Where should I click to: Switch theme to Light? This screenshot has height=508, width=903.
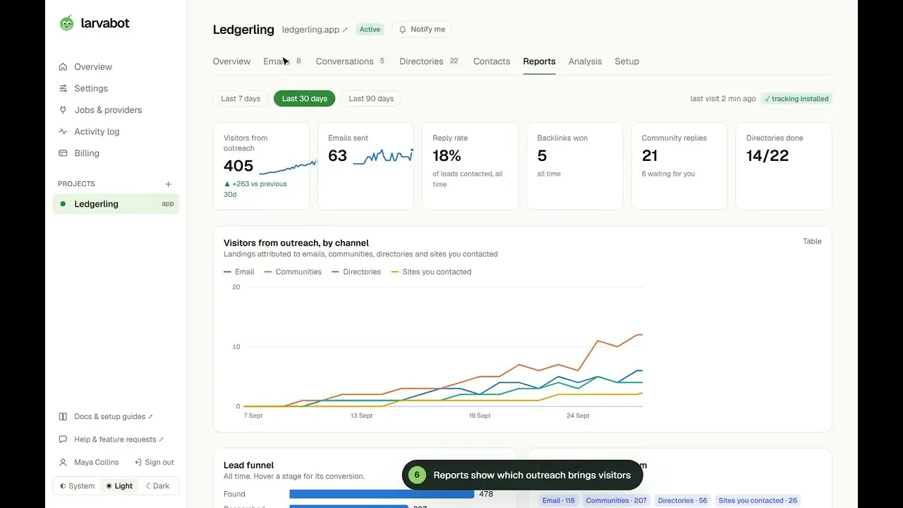[119, 486]
